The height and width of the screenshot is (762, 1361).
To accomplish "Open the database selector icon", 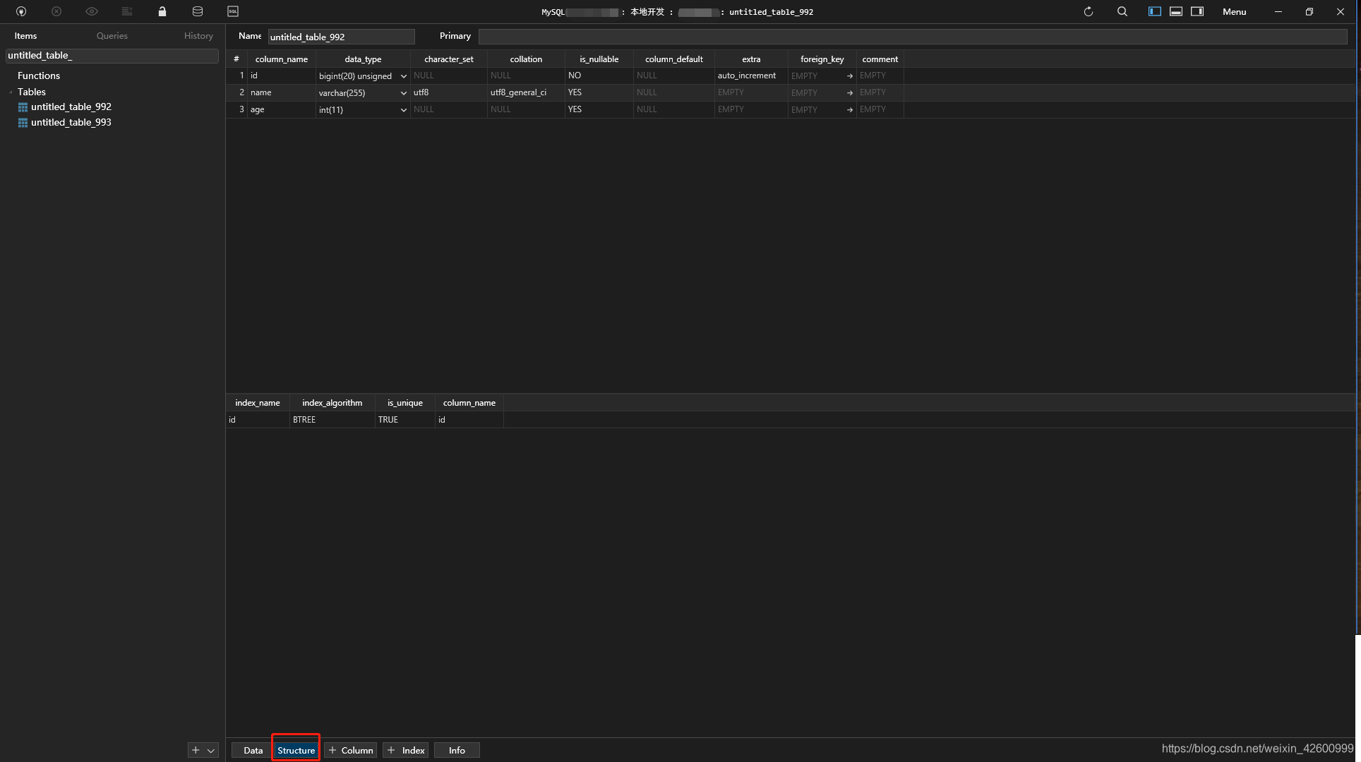I will (198, 11).
